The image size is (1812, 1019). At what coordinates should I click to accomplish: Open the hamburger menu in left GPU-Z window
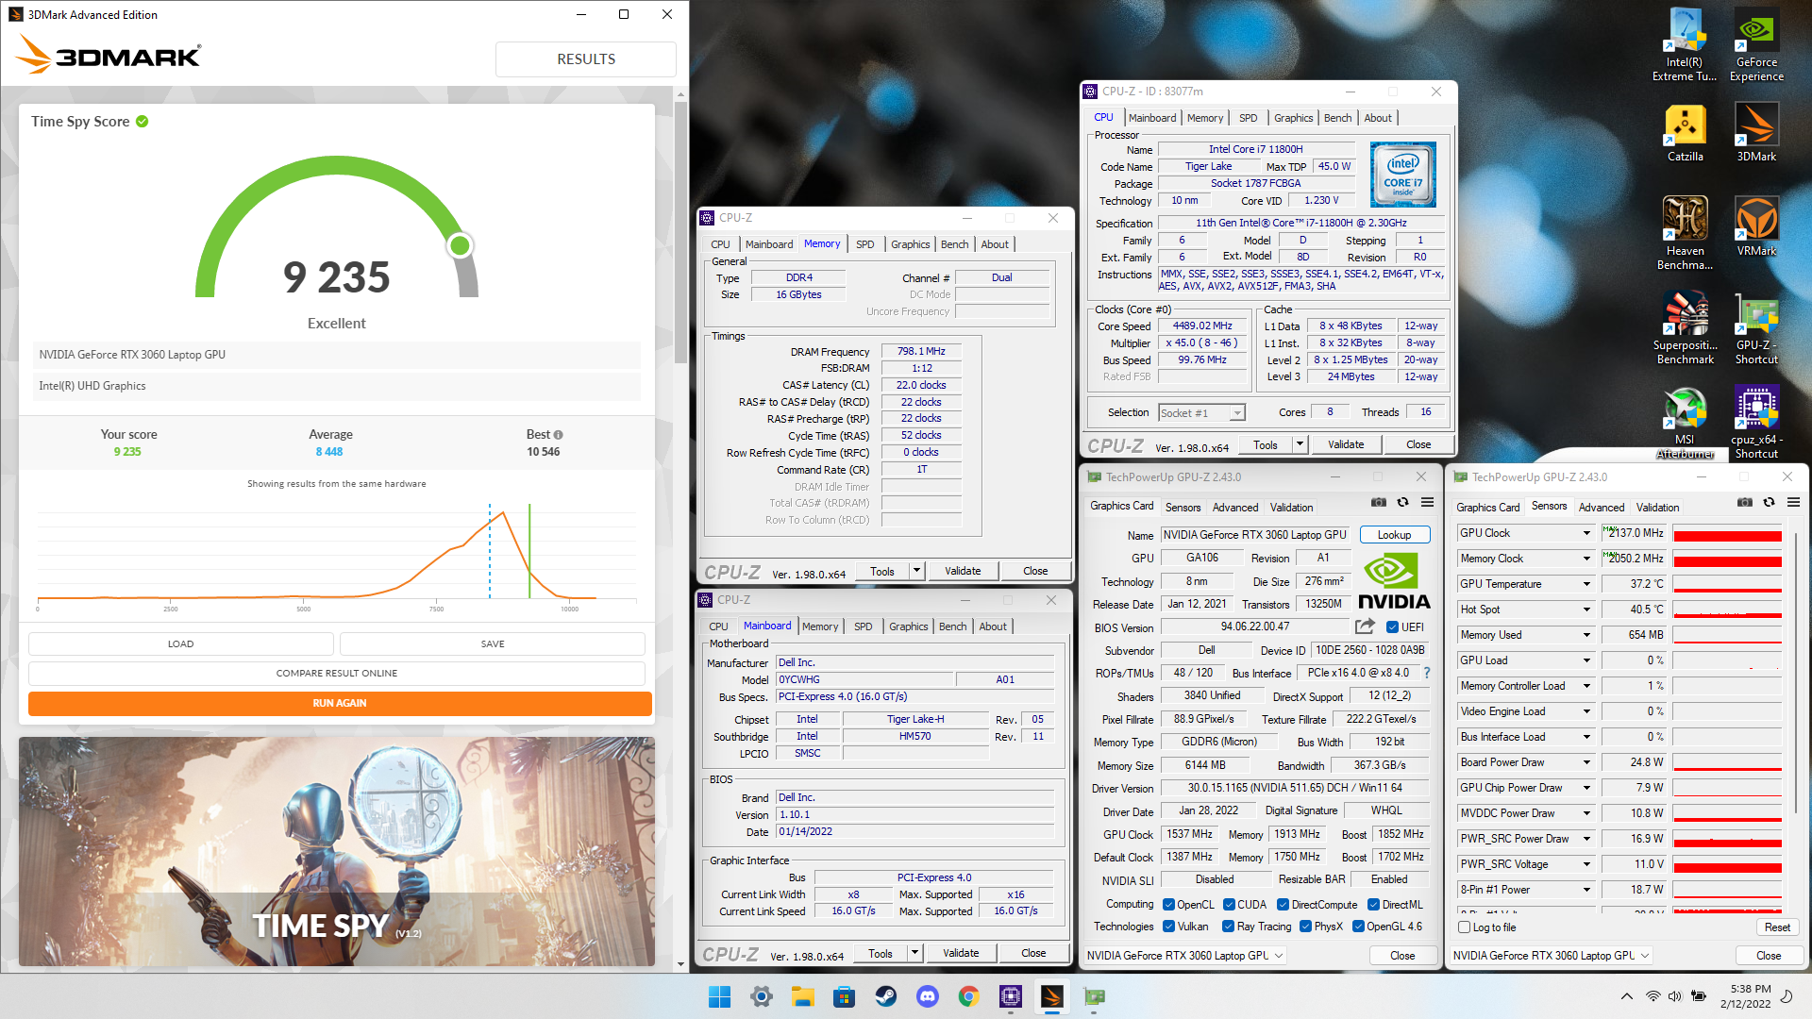click(x=1428, y=502)
